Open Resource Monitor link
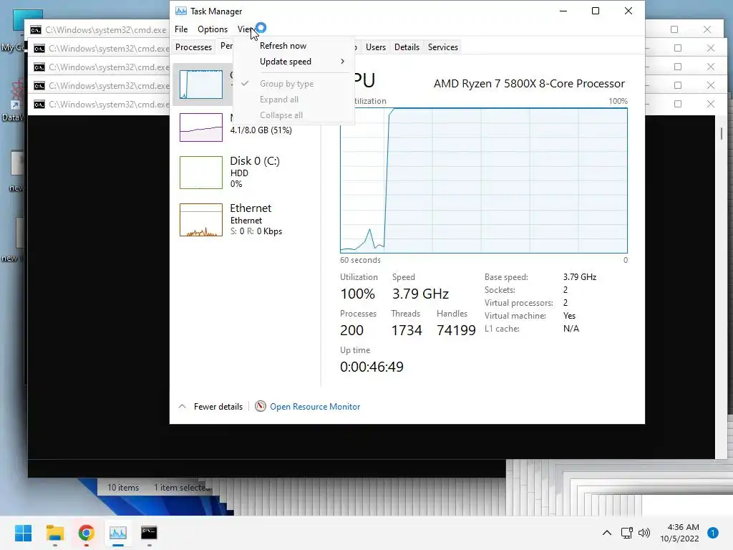The height and width of the screenshot is (550, 733). point(315,407)
